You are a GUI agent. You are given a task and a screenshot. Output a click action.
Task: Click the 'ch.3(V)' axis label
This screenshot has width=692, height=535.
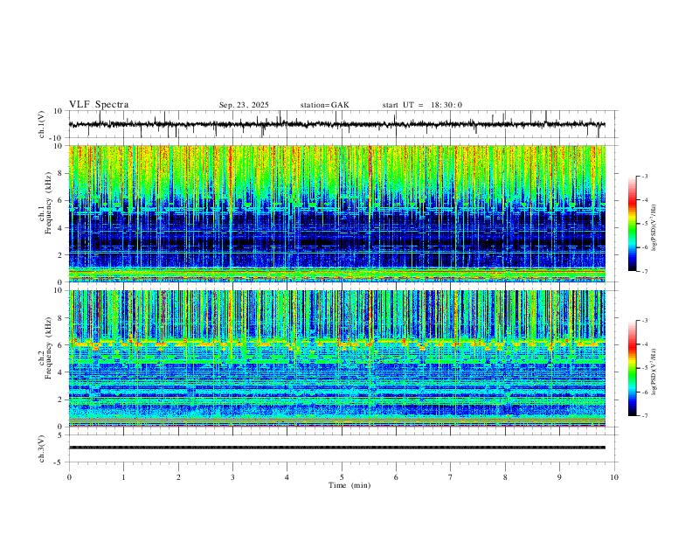[x=42, y=448]
